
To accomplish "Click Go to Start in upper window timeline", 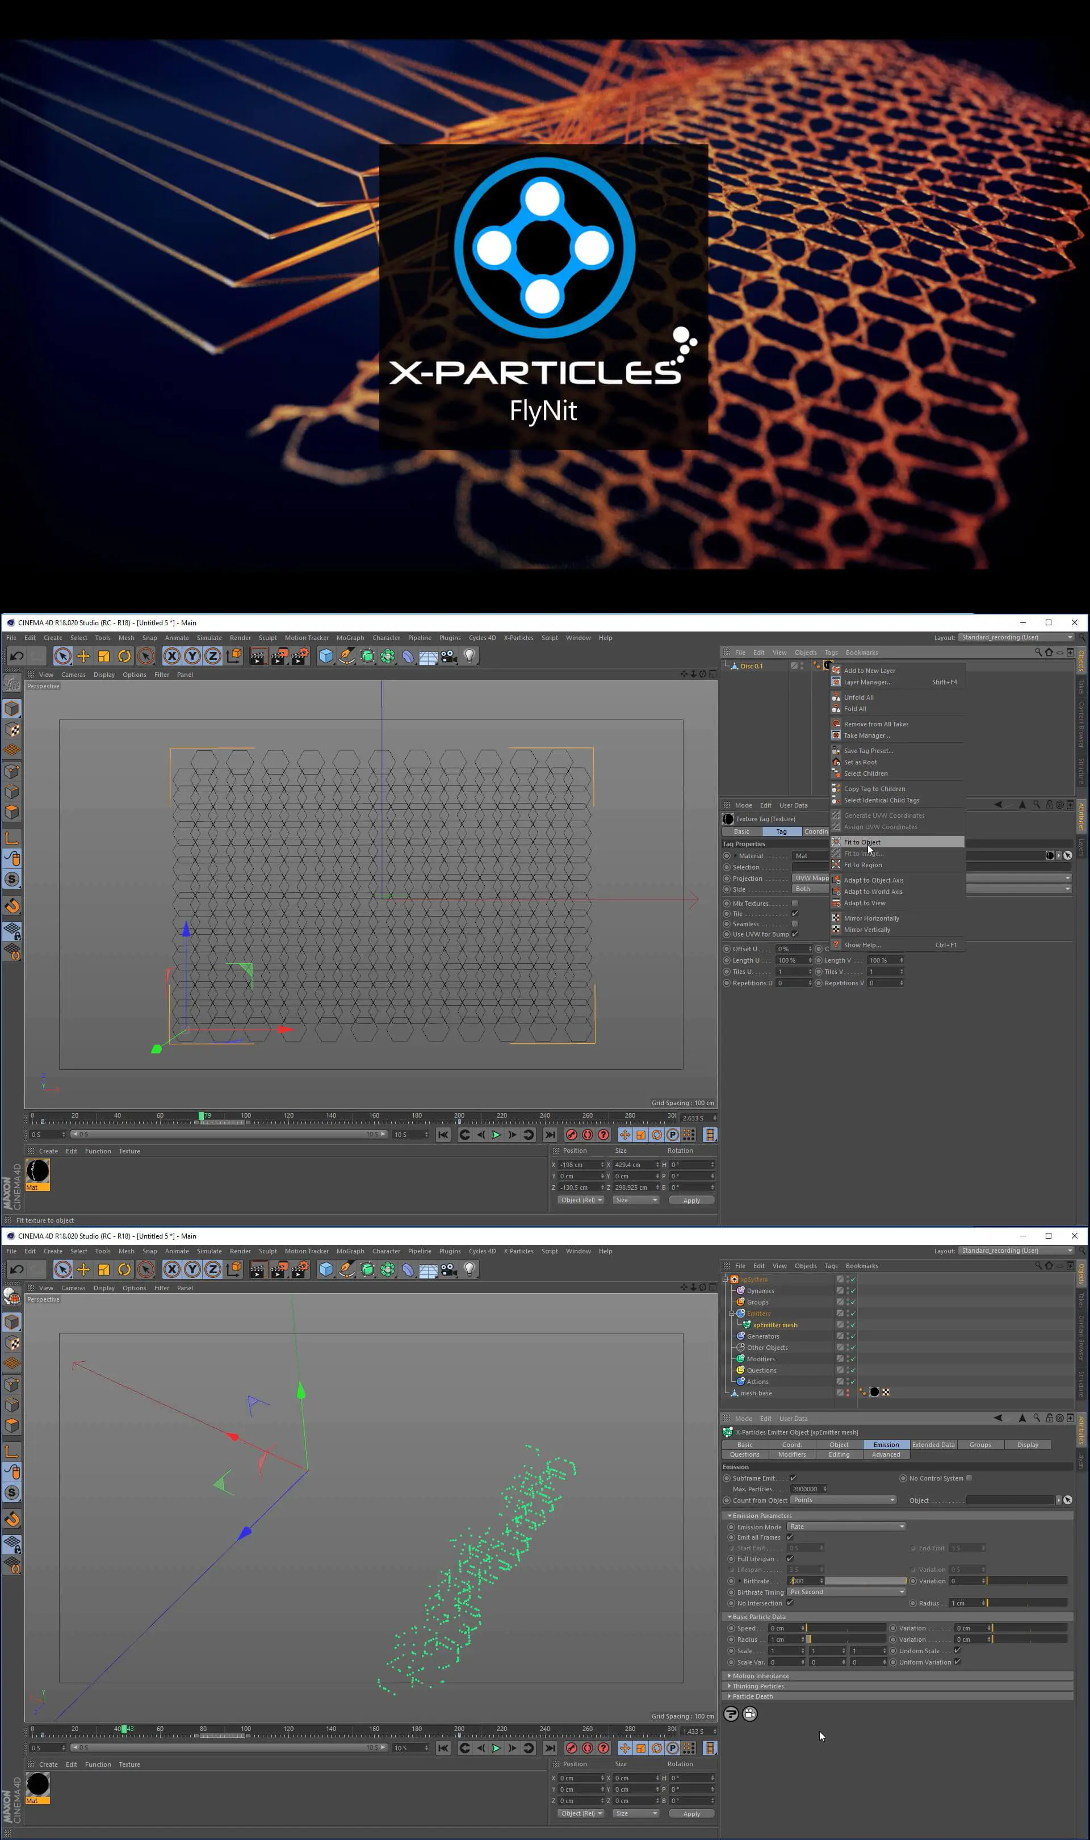I will tap(443, 1135).
